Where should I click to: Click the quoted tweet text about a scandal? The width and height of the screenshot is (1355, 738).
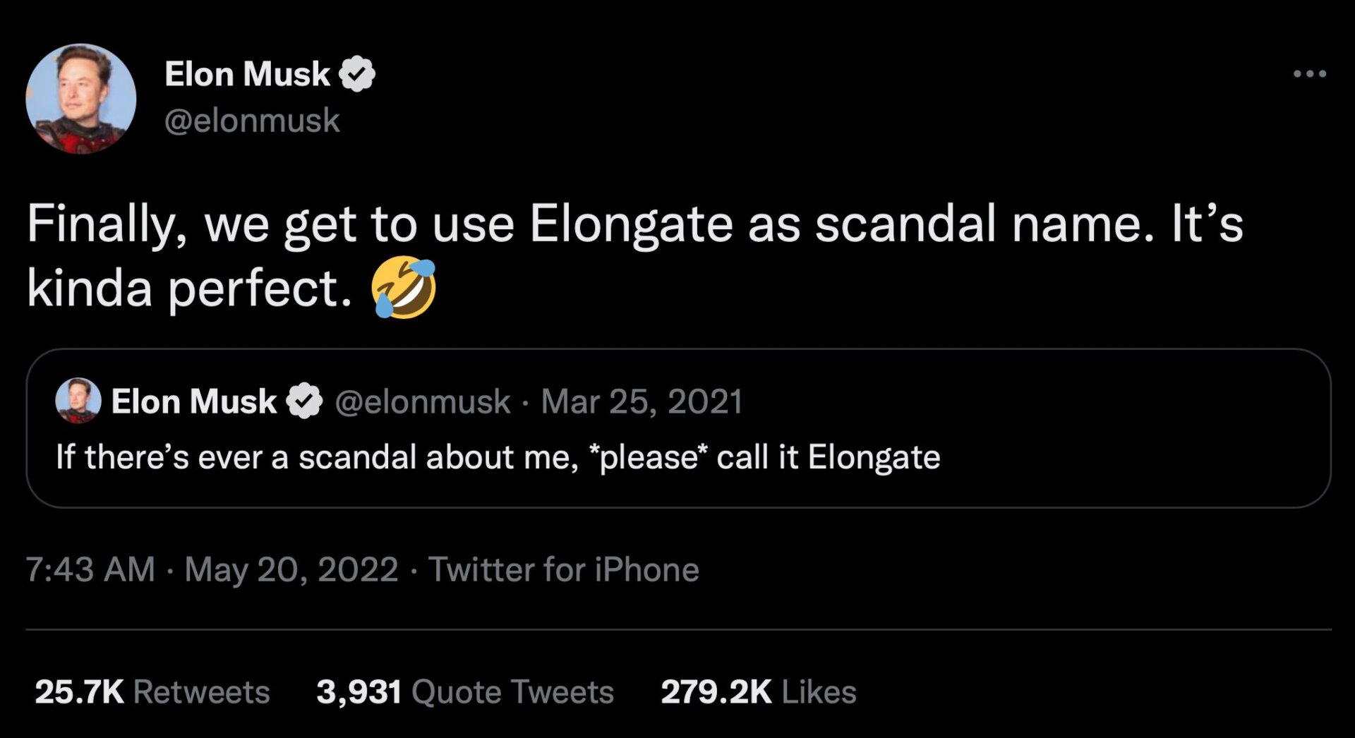pyautogui.click(x=494, y=456)
